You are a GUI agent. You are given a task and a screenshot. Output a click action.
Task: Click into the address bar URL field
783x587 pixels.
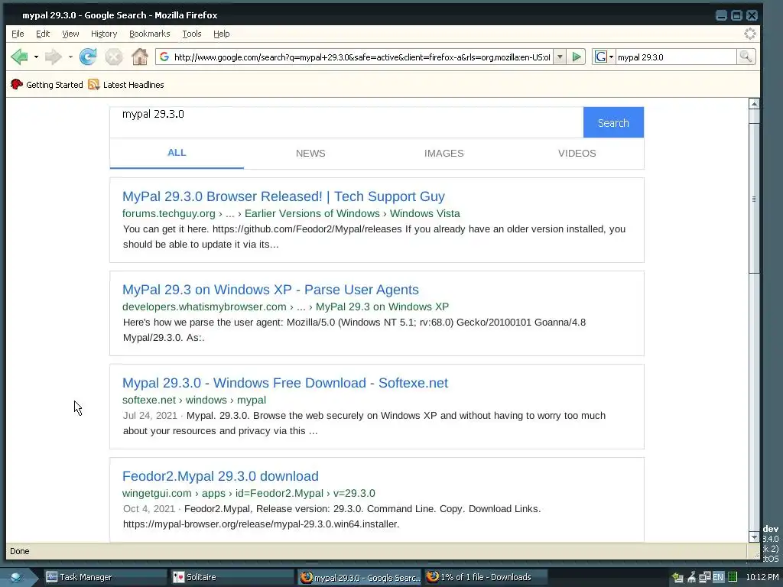(362, 57)
